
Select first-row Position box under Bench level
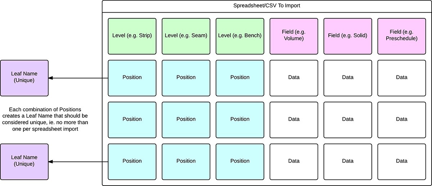(240, 78)
